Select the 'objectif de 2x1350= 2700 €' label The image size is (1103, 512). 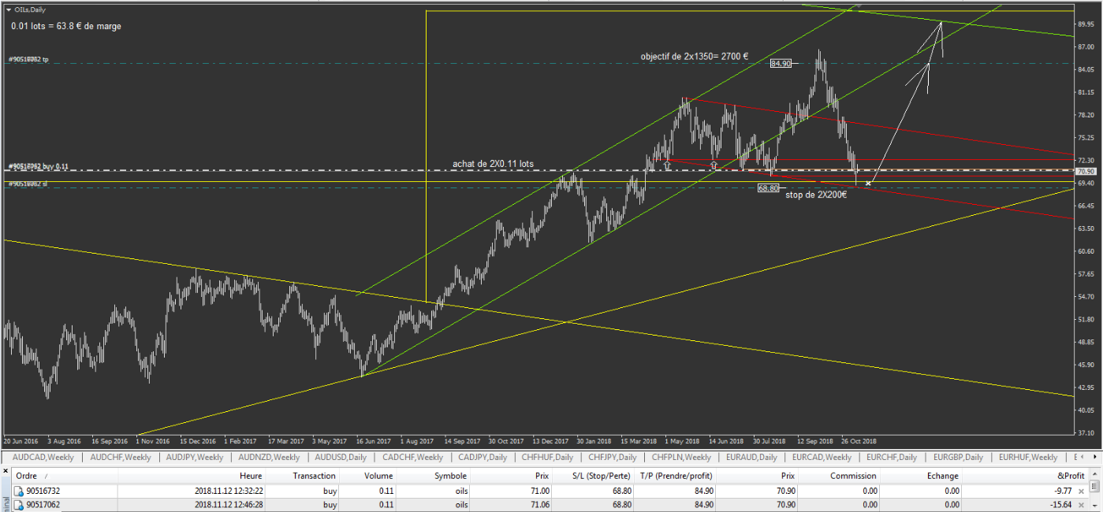(695, 57)
